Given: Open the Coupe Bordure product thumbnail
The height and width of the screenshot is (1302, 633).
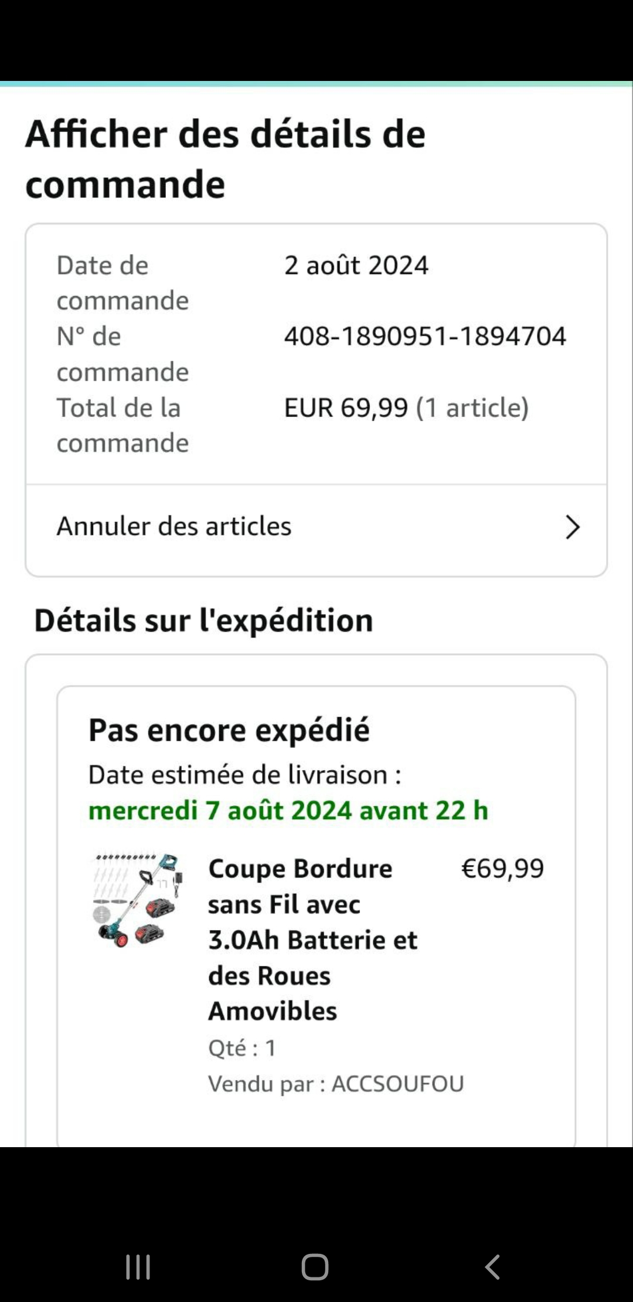Looking at the screenshot, I should (x=138, y=900).
